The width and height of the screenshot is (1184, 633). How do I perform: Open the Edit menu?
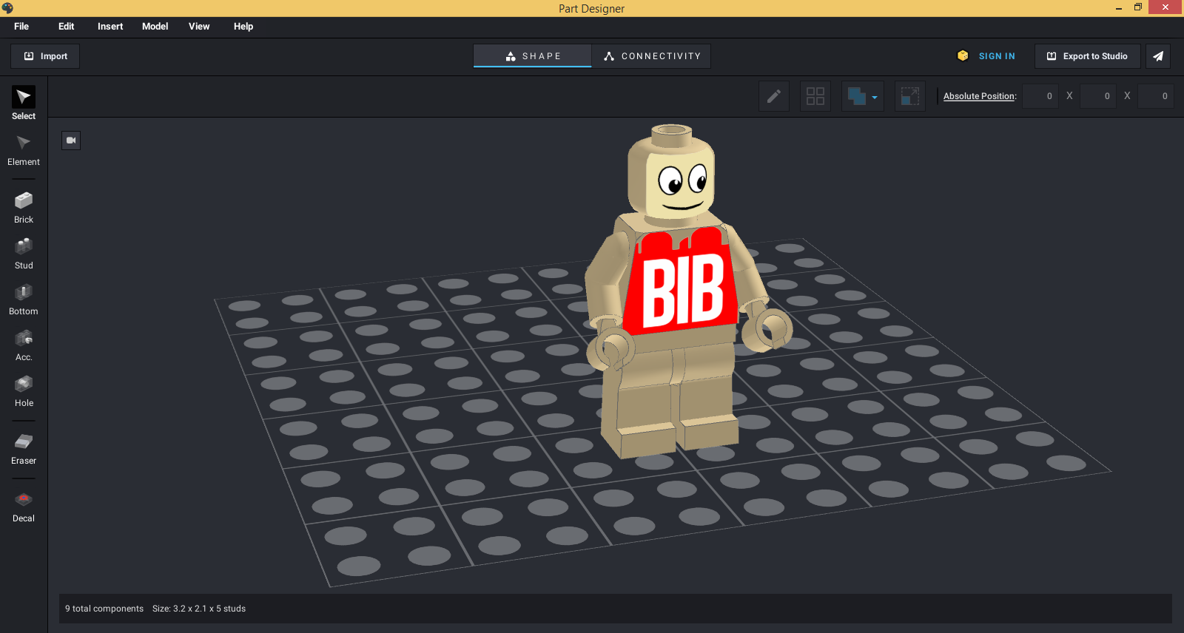coord(67,27)
